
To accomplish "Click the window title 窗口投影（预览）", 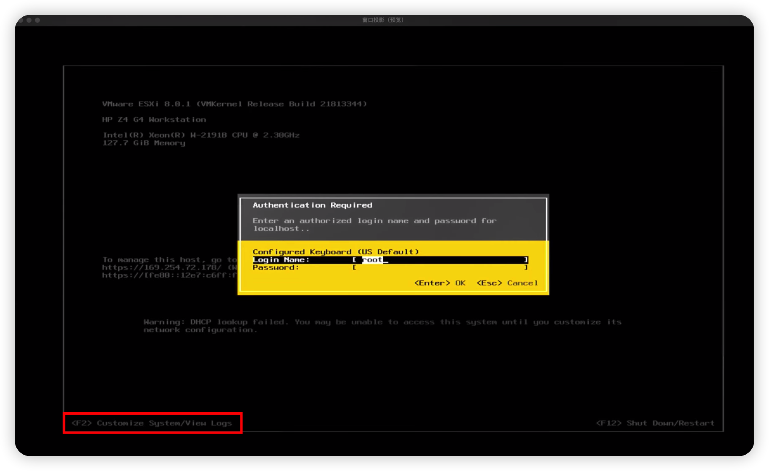I will coord(383,20).
